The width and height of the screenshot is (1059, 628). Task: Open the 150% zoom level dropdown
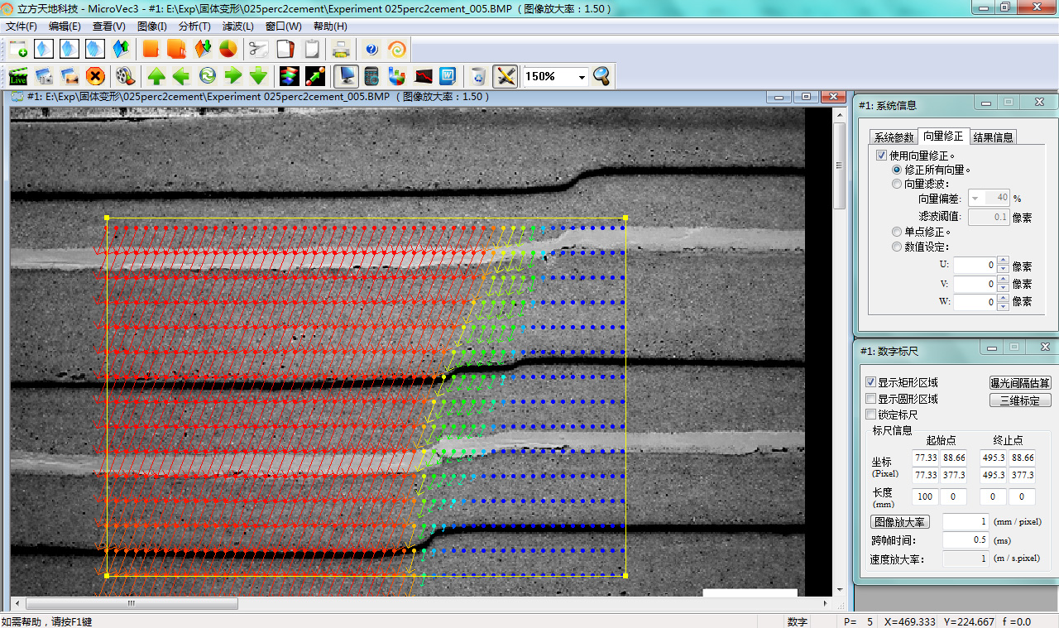coord(582,77)
